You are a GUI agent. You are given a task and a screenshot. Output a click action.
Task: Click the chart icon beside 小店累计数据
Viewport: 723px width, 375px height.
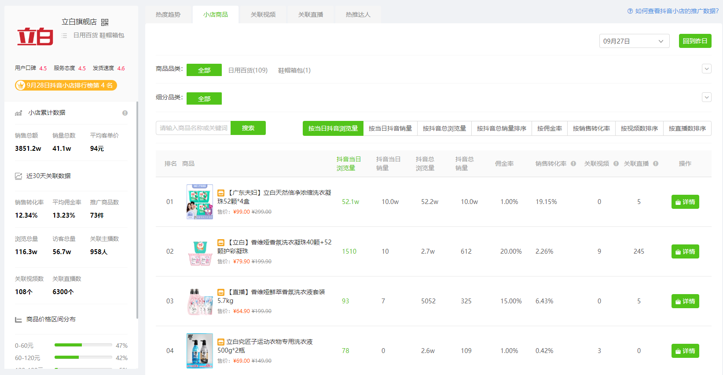pos(18,113)
